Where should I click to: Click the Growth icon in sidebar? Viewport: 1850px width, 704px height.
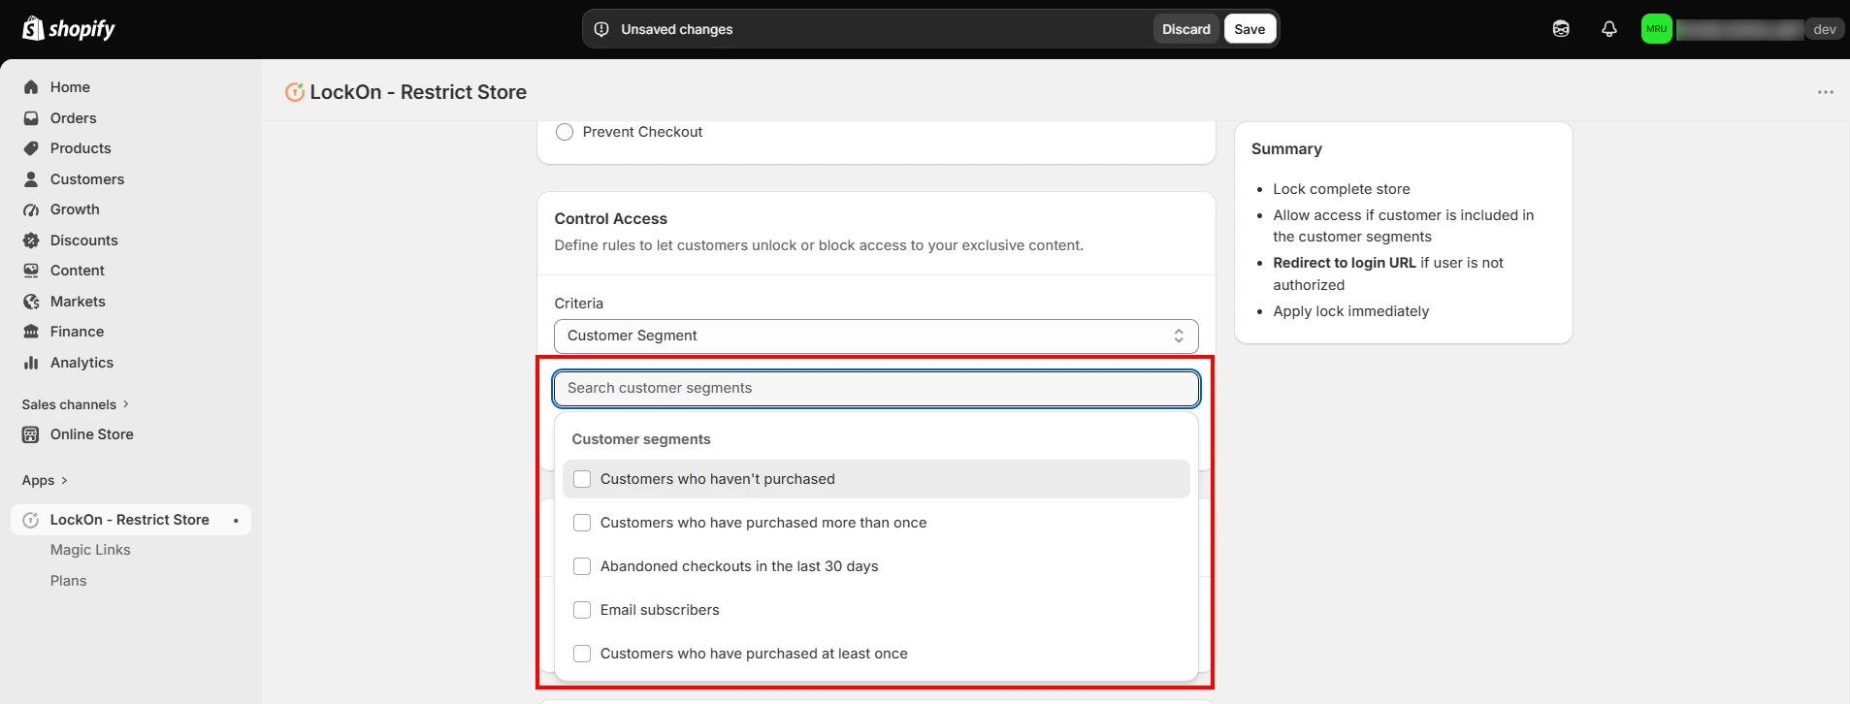[x=31, y=209]
